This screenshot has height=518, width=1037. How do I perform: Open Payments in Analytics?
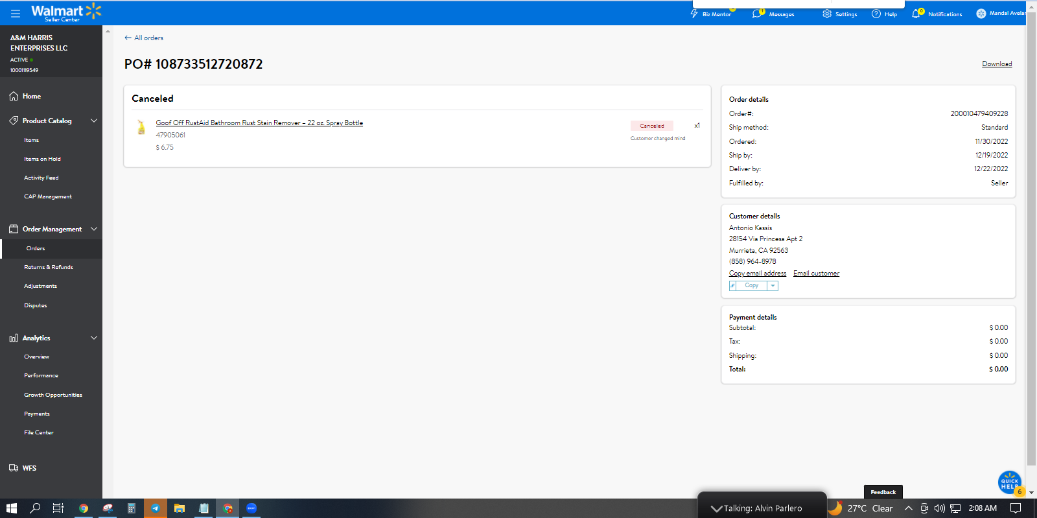coord(37,414)
